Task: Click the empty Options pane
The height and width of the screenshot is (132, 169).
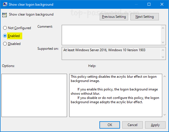Action: [34, 95]
